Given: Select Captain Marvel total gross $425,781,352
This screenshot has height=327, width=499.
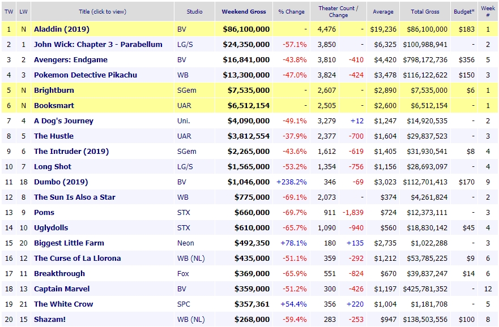Looking at the screenshot, I should (x=425, y=289).
